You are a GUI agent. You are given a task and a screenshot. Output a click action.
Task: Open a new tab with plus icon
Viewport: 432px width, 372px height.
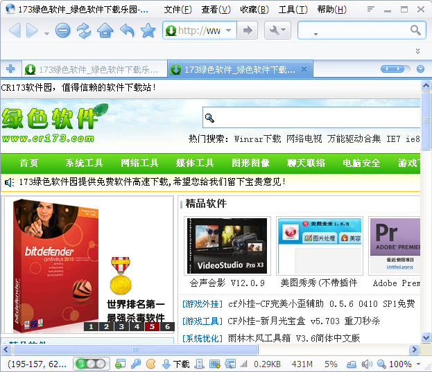click(x=10, y=69)
